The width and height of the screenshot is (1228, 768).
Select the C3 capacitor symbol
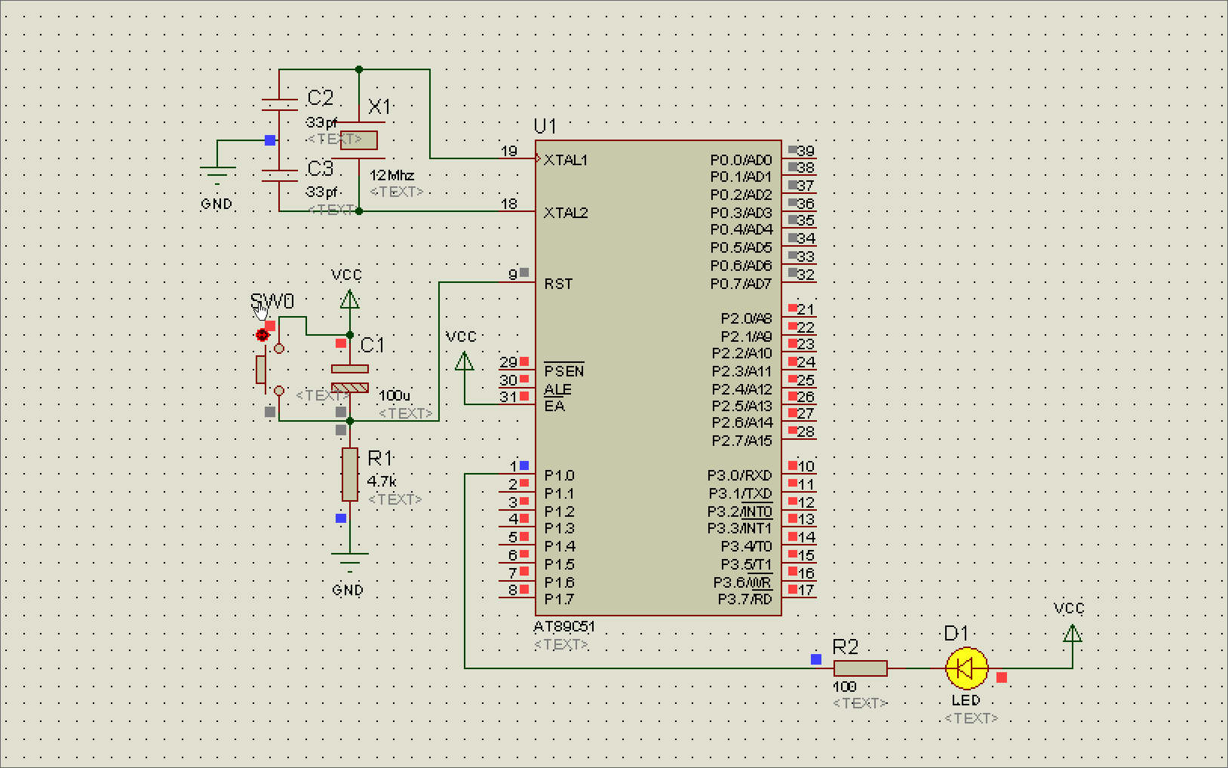click(x=279, y=176)
